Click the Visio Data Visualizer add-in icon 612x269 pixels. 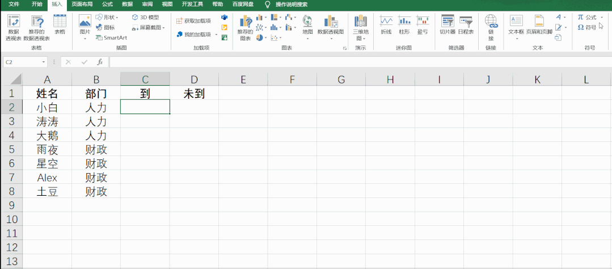pyautogui.click(x=224, y=17)
